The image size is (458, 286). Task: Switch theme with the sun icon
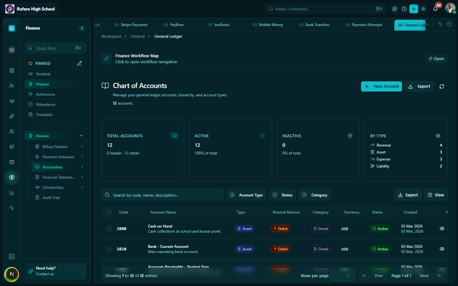pos(423,9)
